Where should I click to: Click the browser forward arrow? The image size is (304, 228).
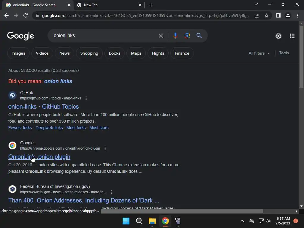(16, 15)
